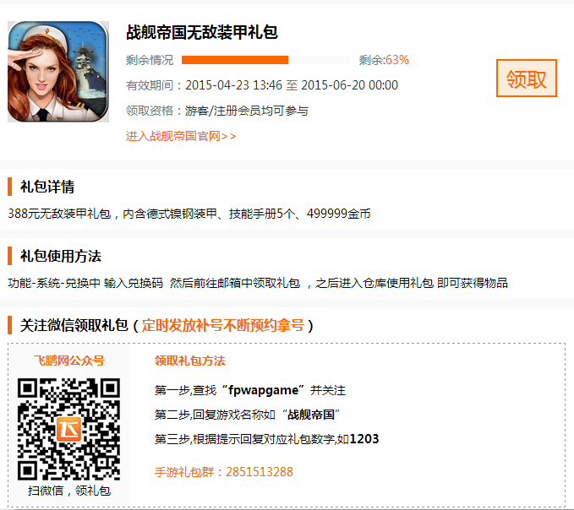This screenshot has width=574, height=510.
Task: Click the 战舰帝国 game icon image
Action: coord(58,71)
